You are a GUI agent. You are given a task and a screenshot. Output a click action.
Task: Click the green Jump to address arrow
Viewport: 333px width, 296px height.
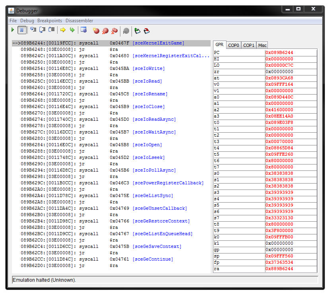click(x=72, y=30)
